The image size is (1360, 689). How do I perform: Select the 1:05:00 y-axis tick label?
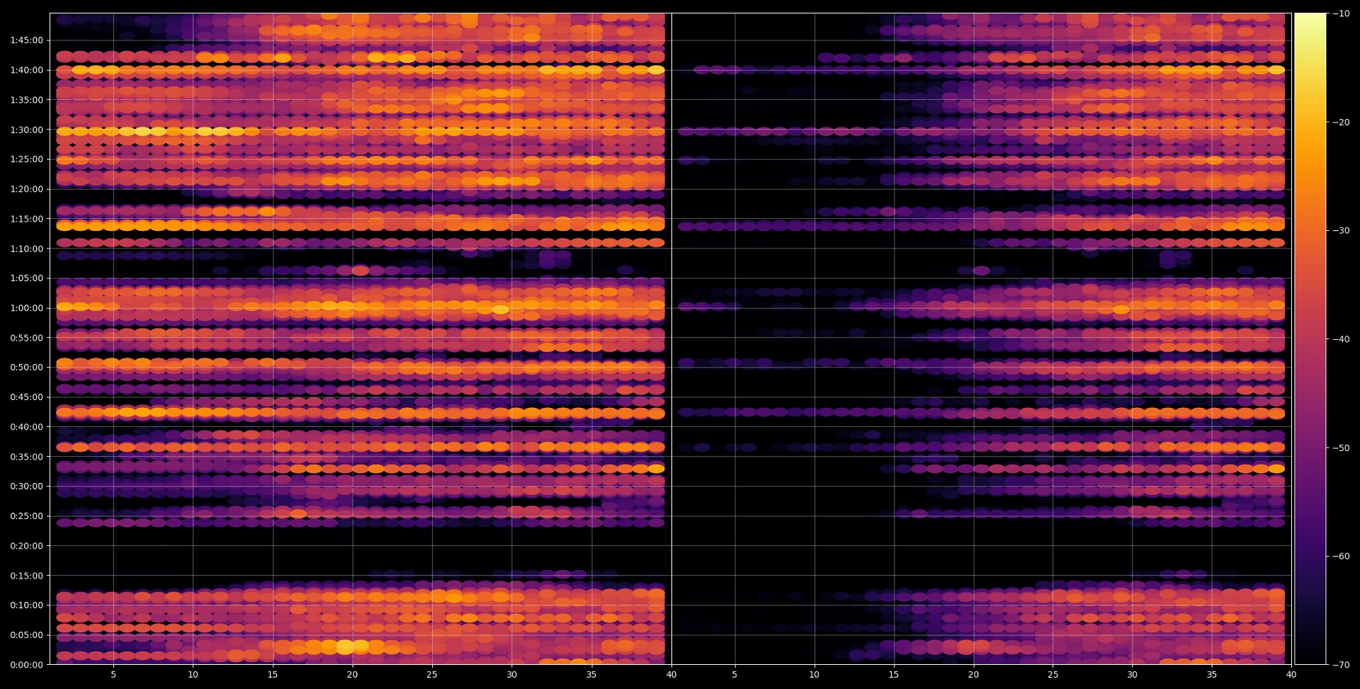pos(26,278)
